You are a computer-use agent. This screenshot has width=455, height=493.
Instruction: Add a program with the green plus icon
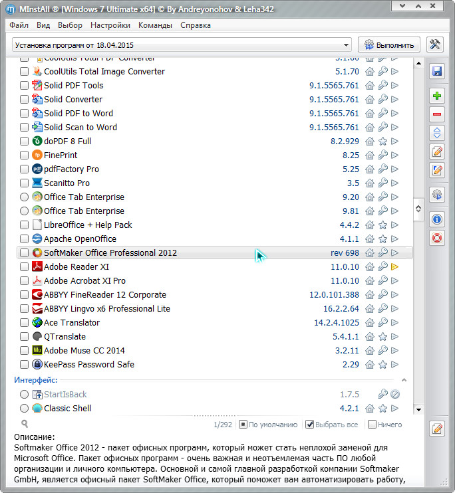click(437, 96)
